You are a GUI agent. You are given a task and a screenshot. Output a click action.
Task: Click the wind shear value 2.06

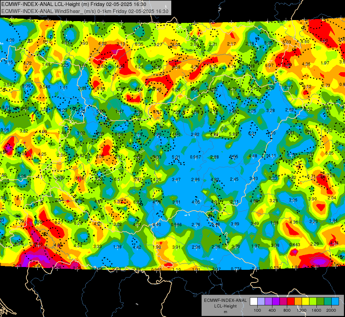coord(61,155)
